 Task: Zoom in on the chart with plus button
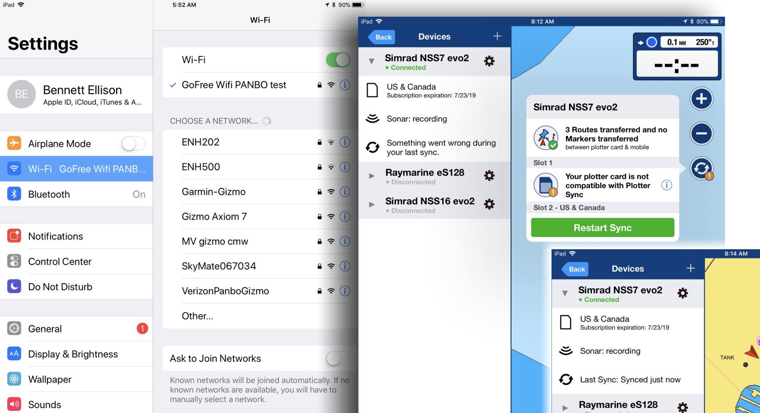pos(701,99)
